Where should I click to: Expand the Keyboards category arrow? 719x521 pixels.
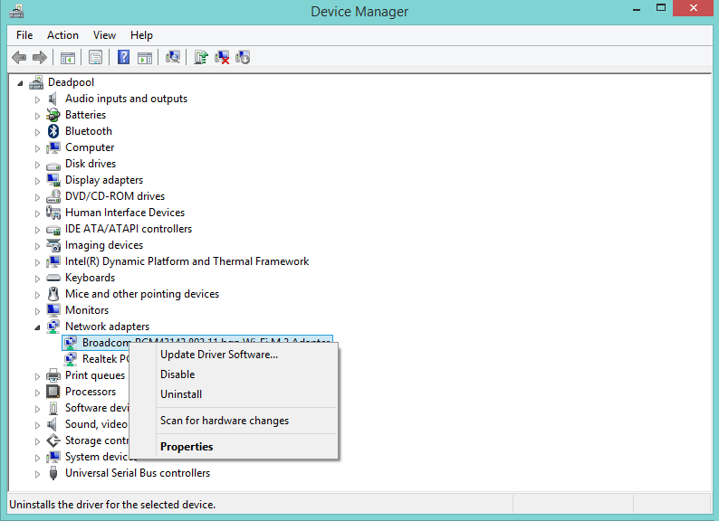(x=38, y=279)
